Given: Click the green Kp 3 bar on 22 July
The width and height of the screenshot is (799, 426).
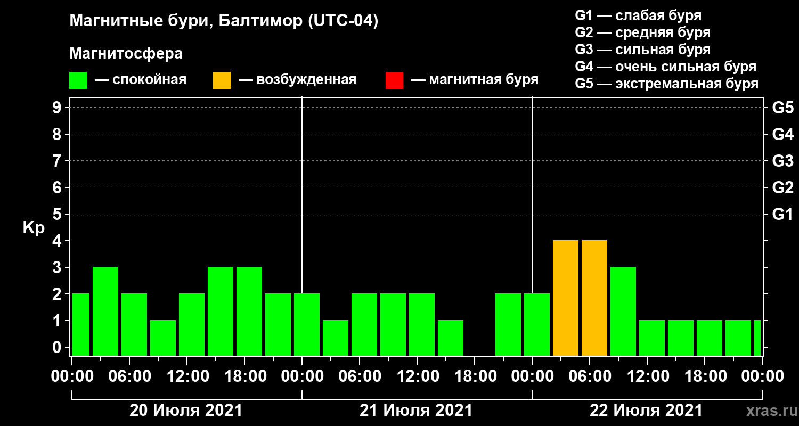Looking at the screenshot, I should [623, 312].
